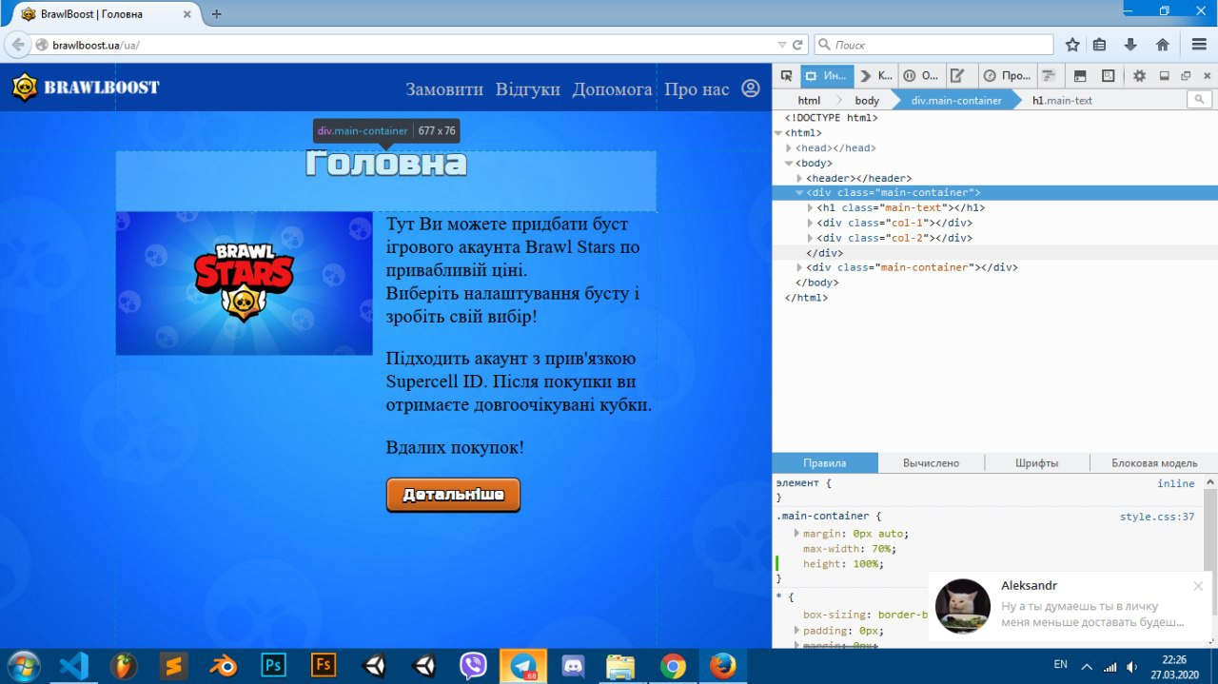Screen dimensions: 1218x684
Task: Expand the header node in inspector
Action: (x=799, y=178)
